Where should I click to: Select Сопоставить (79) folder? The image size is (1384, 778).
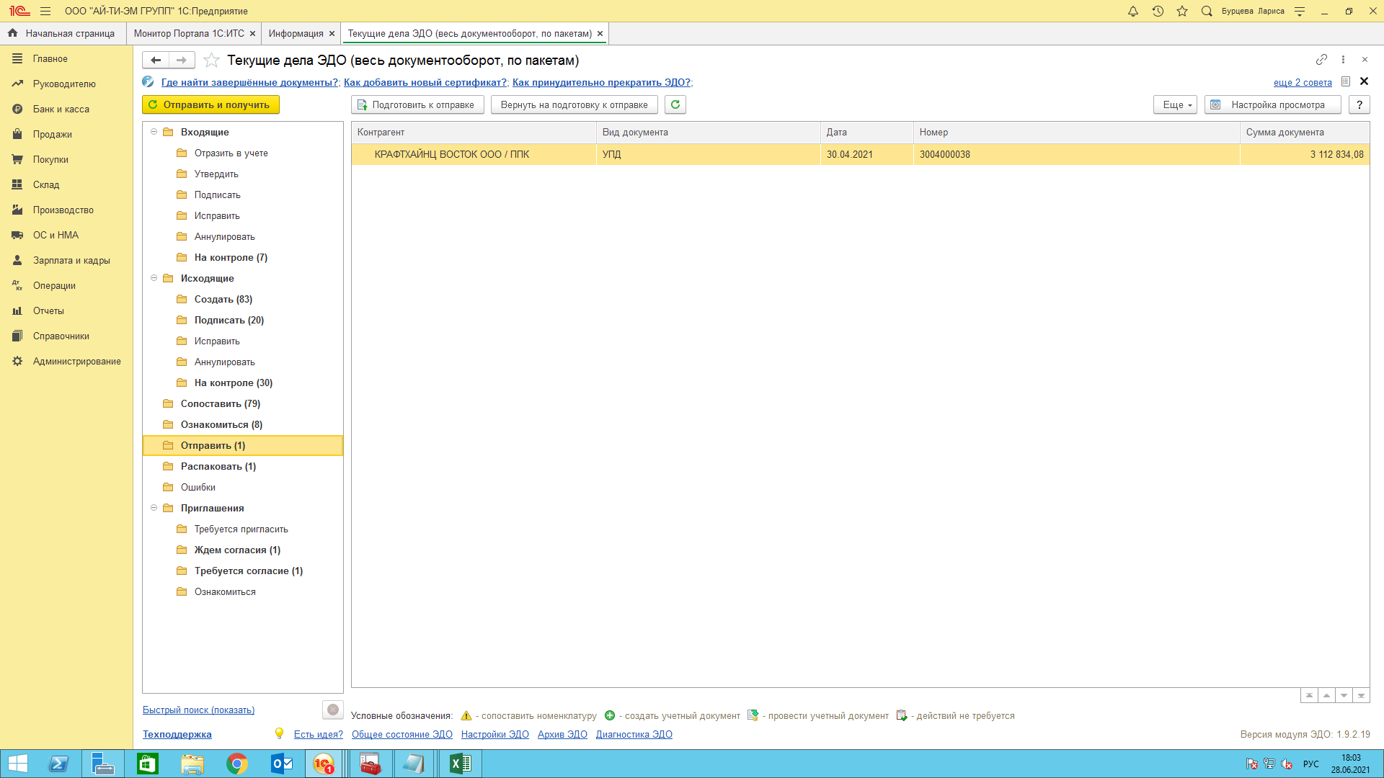point(220,403)
